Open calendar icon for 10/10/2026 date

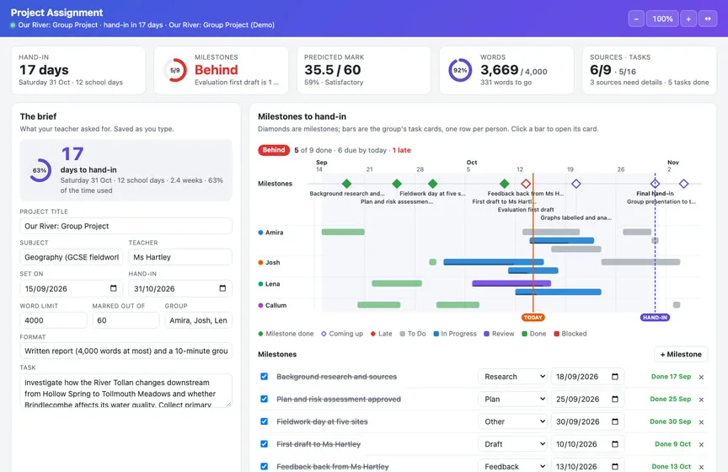[615, 444]
